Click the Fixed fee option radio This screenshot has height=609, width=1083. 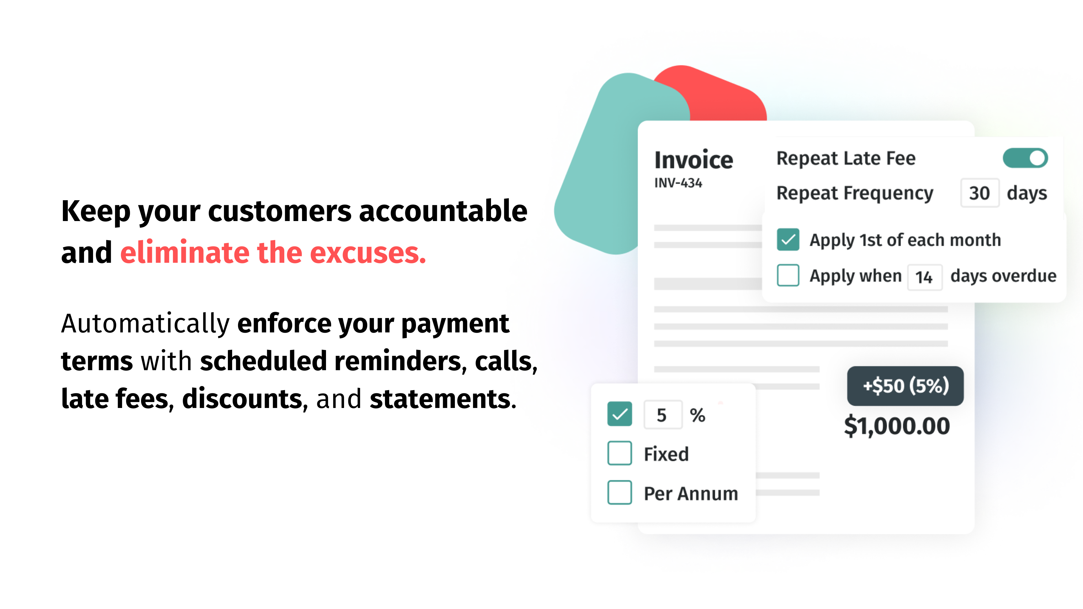tap(620, 454)
